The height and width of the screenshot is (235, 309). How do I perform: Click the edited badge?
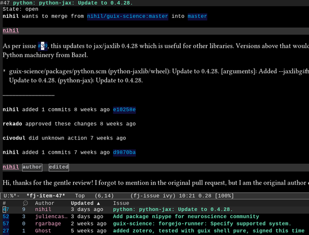click(59, 167)
